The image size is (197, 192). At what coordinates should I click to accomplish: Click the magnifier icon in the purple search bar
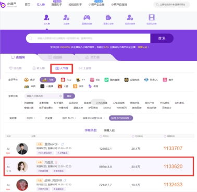click(x=31, y=38)
